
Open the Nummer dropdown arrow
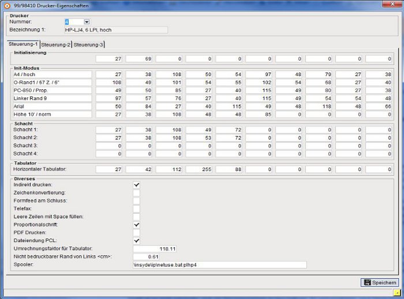87,22
